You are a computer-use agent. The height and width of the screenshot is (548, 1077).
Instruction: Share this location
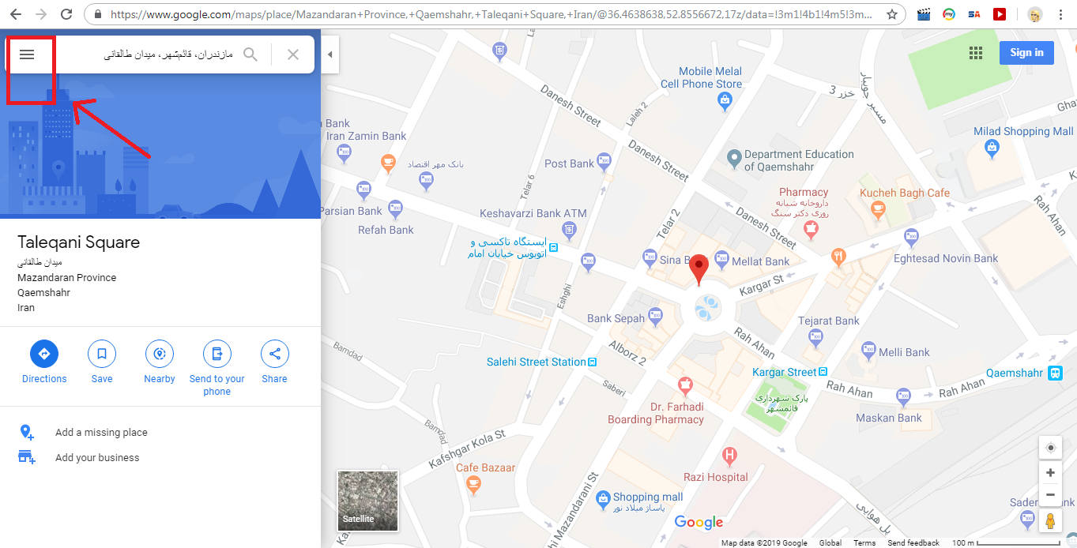coord(275,362)
